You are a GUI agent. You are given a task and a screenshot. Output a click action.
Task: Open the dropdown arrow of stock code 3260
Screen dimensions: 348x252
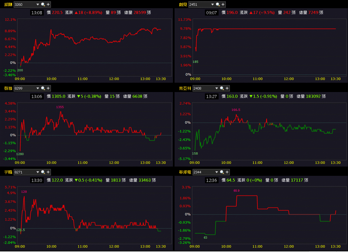coord(38,5)
